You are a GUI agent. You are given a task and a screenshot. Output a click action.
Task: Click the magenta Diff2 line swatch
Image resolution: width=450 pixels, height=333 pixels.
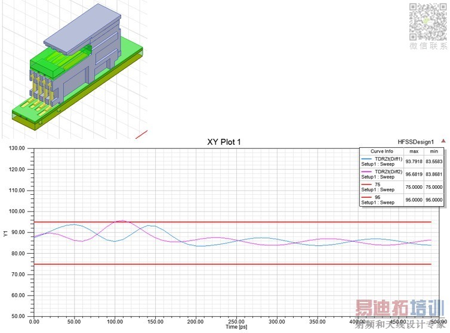366,172
